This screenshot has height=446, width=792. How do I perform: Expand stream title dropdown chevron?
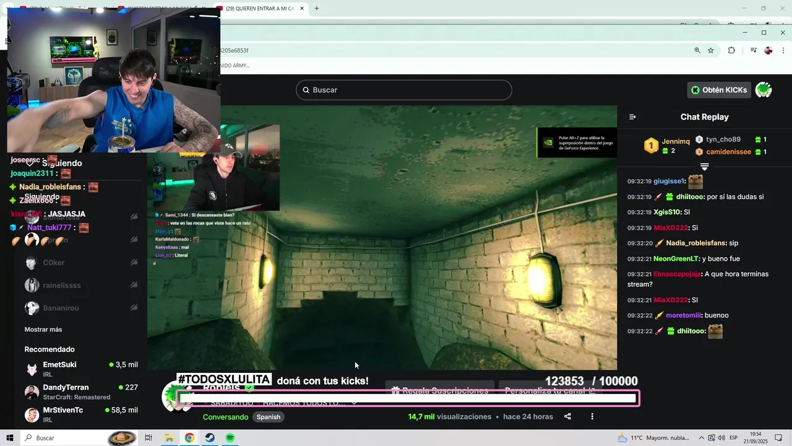coord(354,403)
